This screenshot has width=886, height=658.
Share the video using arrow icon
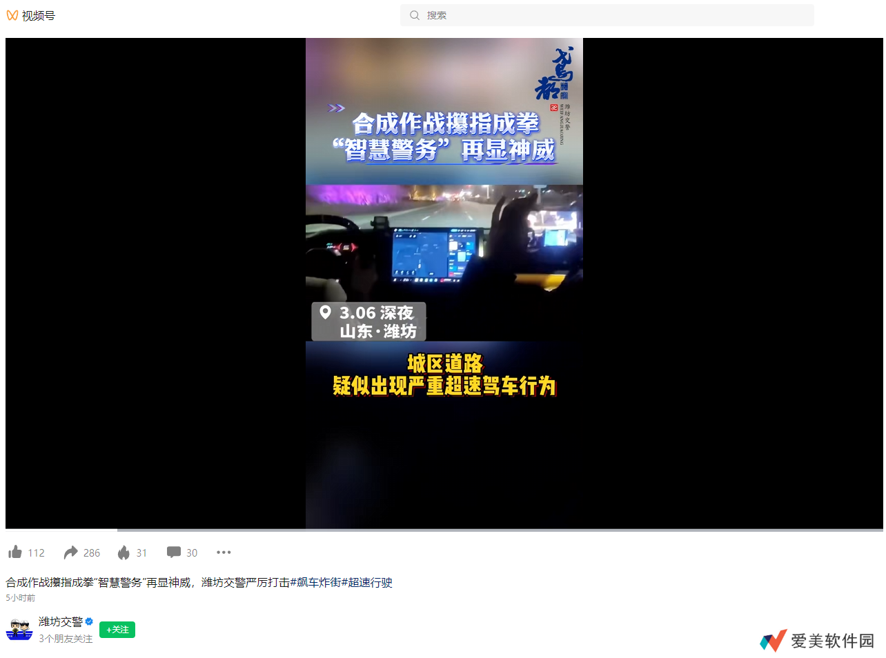(70, 552)
